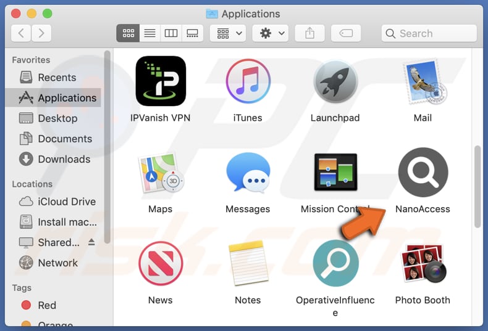Select the News app icon

[x=161, y=263]
